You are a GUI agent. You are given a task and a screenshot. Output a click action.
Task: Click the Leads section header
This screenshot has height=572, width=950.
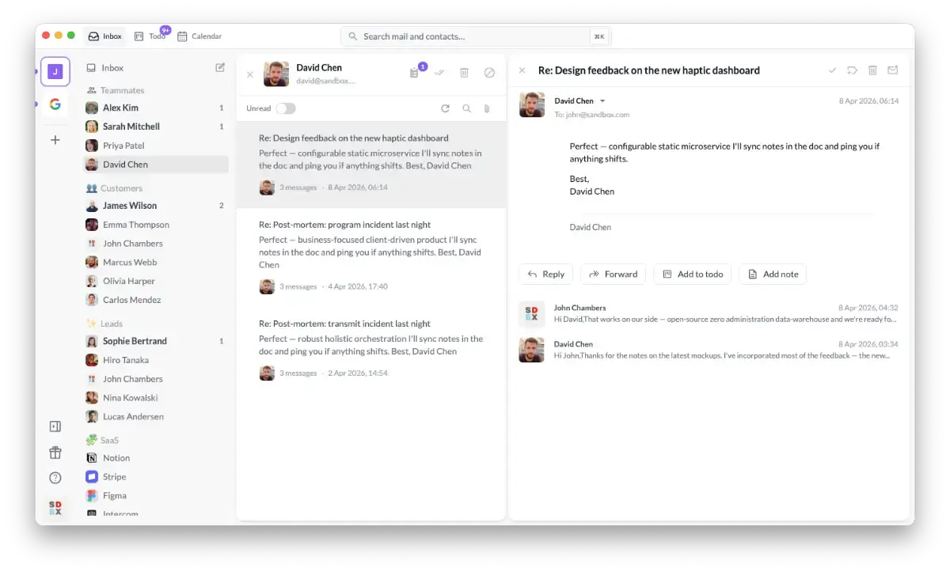tap(104, 324)
